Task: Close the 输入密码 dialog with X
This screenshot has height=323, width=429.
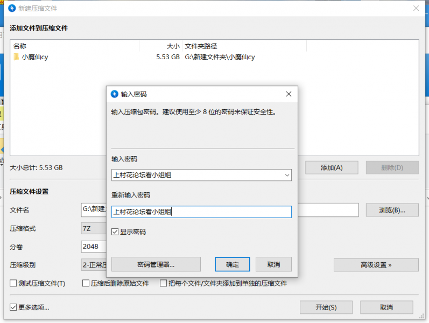Action: [289, 94]
